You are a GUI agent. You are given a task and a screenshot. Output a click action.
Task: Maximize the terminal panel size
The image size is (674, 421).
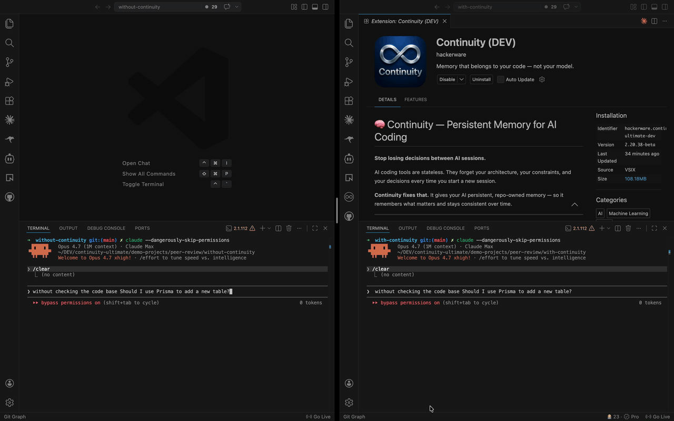[x=315, y=228]
